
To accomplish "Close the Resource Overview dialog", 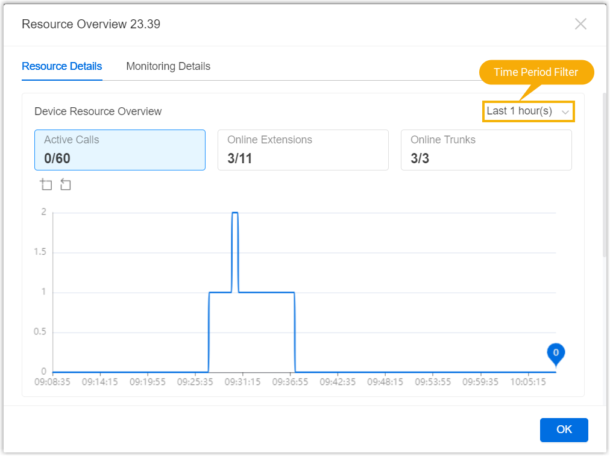I will [x=580, y=24].
